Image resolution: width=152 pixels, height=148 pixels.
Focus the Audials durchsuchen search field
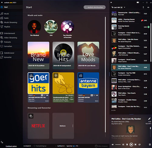coord(95,7)
